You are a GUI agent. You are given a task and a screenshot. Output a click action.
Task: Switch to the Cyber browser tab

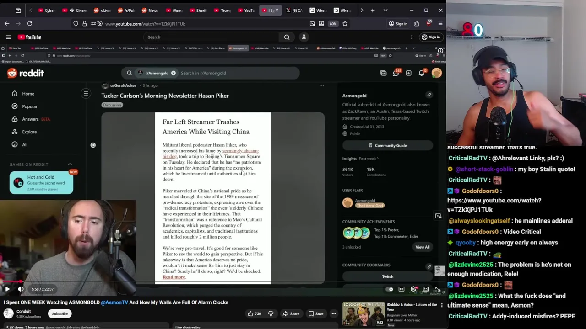(46, 10)
